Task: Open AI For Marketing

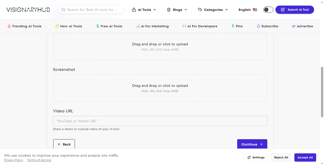Action: 152,26
